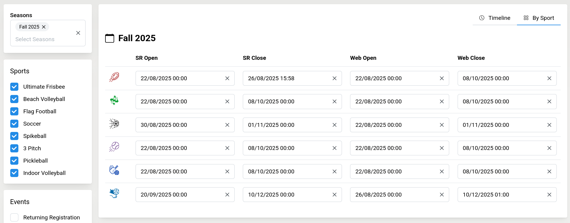Clear SR Open date in Ultimate Frisbee row
The image size is (570, 223).
tap(227, 78)
